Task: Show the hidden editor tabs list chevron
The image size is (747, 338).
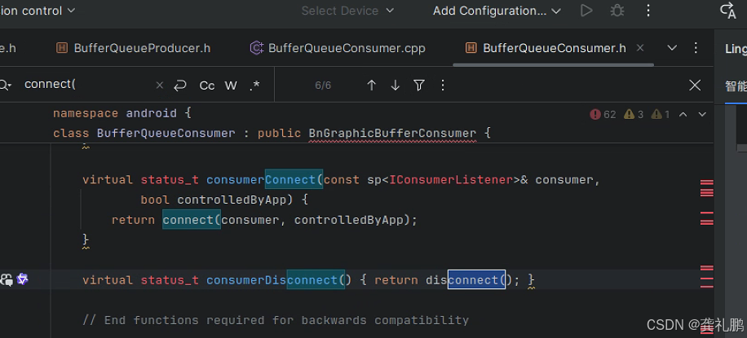Action: coord(672,48)
